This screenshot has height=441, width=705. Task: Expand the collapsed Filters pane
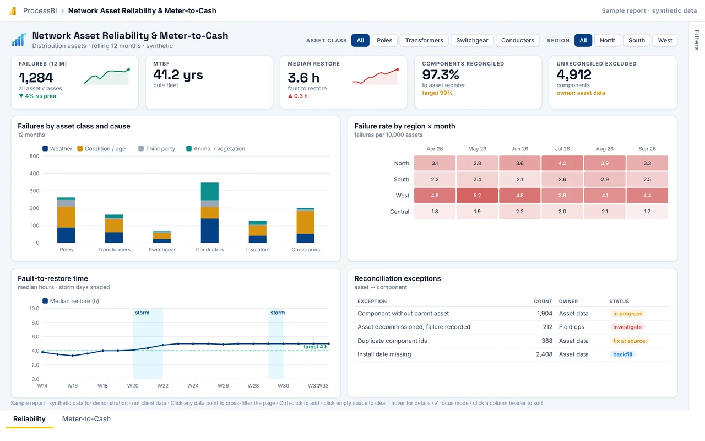697,40
